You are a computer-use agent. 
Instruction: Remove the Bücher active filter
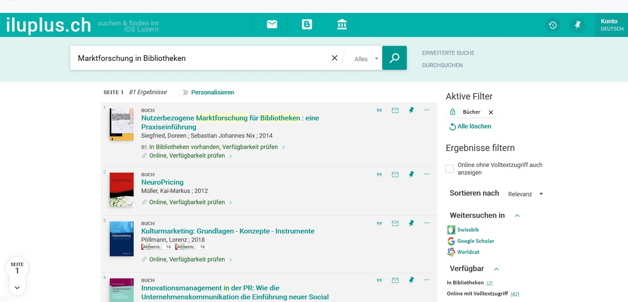coord(491,112)
